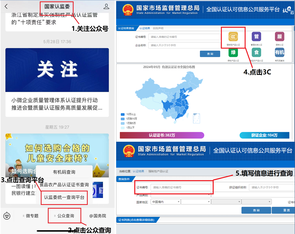Click the 食品农产品认证 icon
Viewport: 295px width, 234px height.
click(256, 53)
